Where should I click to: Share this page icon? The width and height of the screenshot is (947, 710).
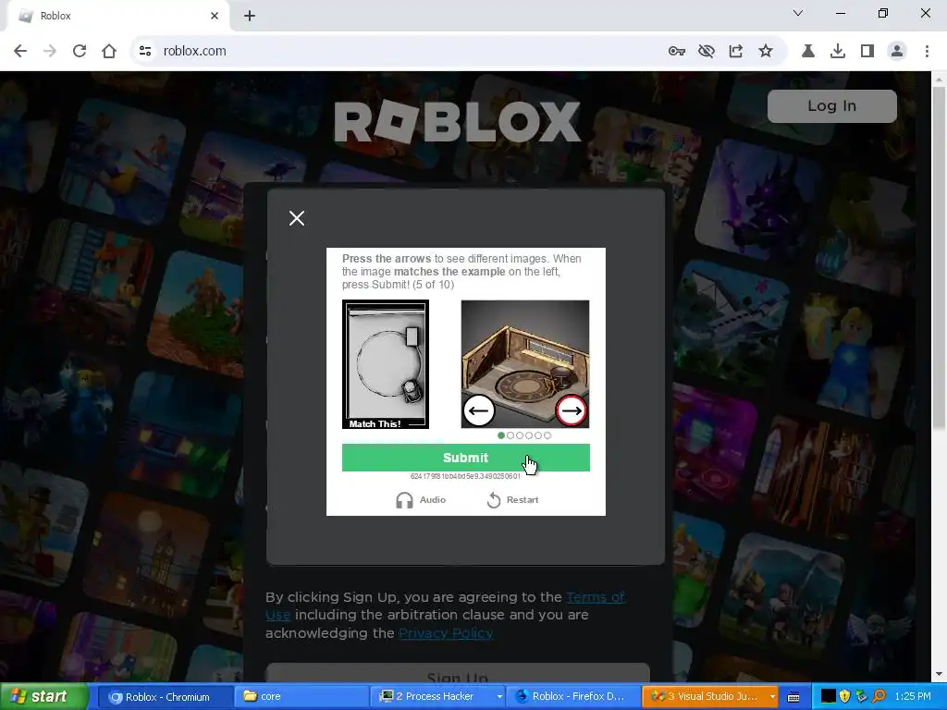735,51
